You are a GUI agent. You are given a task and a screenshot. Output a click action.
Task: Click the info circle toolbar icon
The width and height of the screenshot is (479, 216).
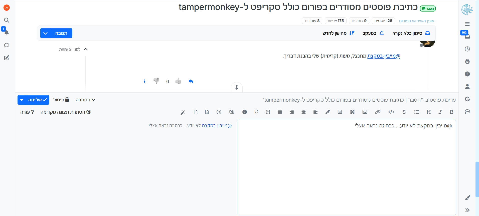[x=245, y=112]
